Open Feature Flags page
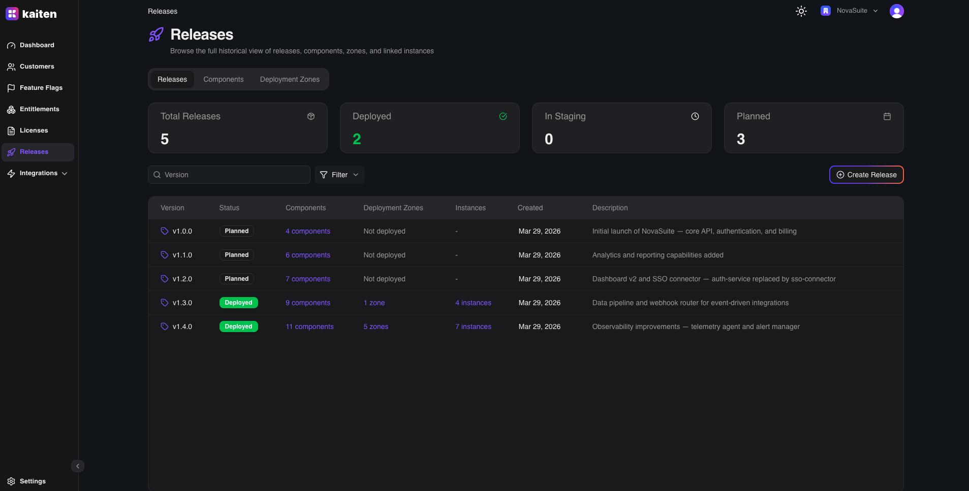 coord(41,88)
